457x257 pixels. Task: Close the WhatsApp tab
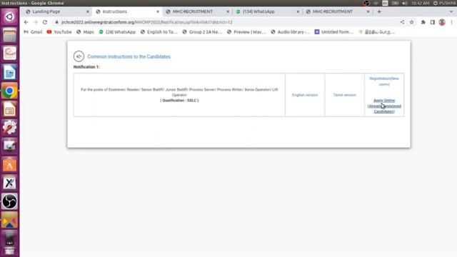(x=298, y=11)
